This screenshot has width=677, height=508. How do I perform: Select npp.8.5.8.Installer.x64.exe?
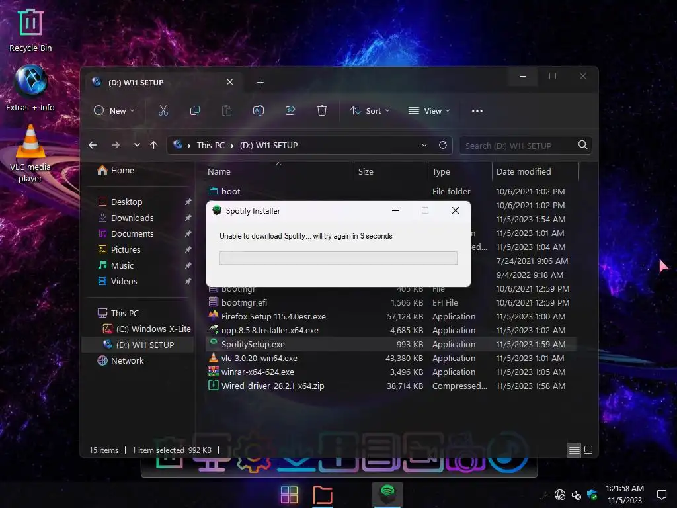point(391,331)
